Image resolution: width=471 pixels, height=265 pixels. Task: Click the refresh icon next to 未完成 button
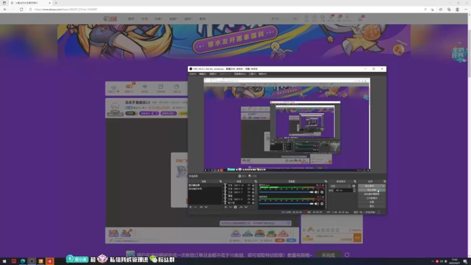click(x=347, y=255)
